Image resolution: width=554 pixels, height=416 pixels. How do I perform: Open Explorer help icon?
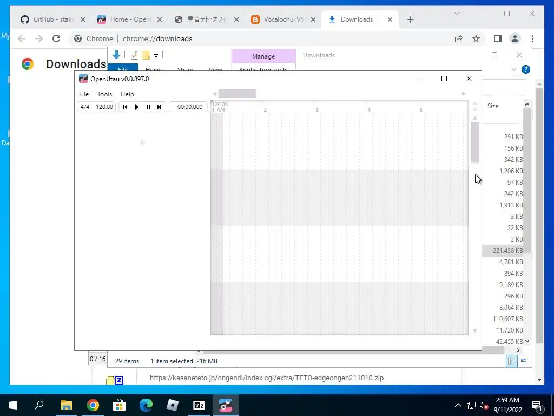tap(526, 69)
